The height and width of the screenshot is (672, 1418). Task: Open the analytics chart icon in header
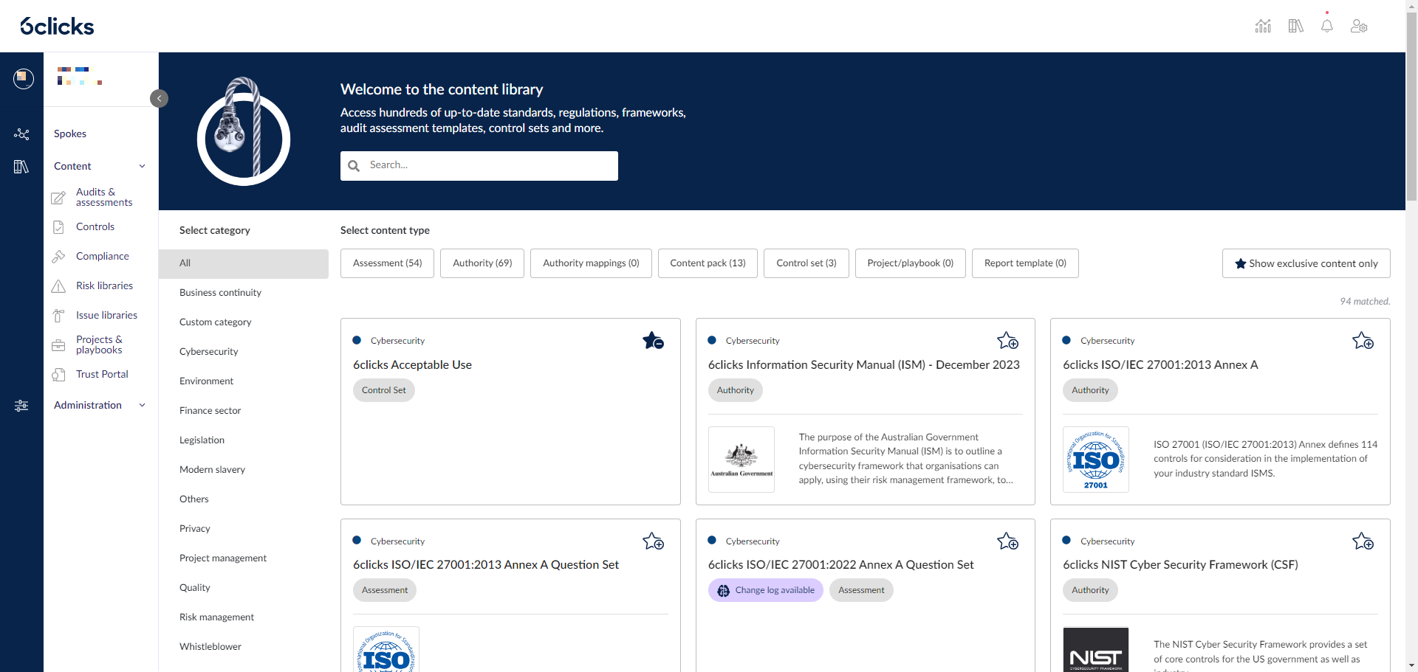(x=1263, y=27)
